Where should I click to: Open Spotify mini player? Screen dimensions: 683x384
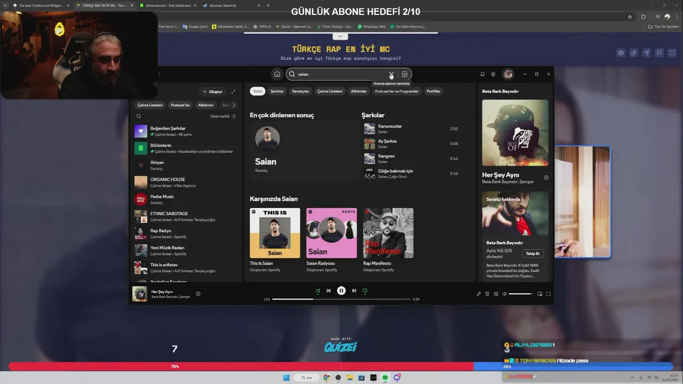tap(539, 294)
